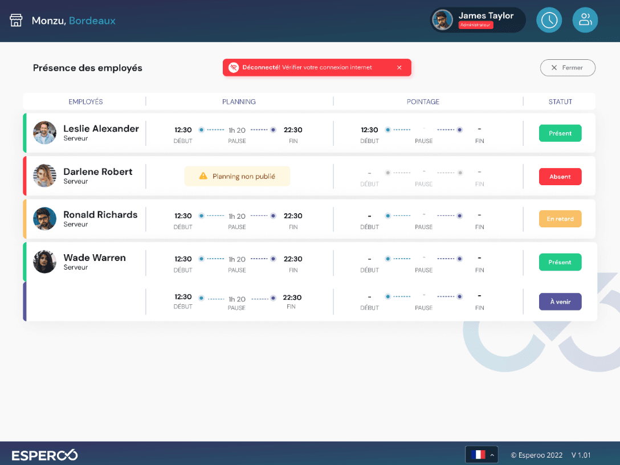Screen dimensions: 620x465
Task: Click the À venir status badge
Action: 560,301
